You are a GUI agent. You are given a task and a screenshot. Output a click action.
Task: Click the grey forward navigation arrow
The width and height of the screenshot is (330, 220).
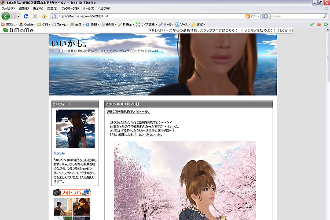(x=13, y=16)
